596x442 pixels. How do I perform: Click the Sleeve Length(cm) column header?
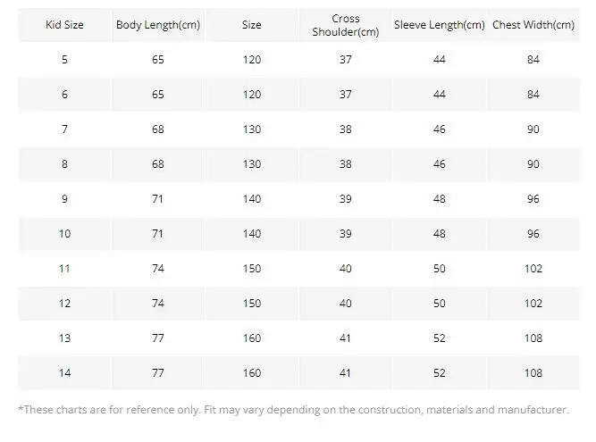click(x=440, y=25)
